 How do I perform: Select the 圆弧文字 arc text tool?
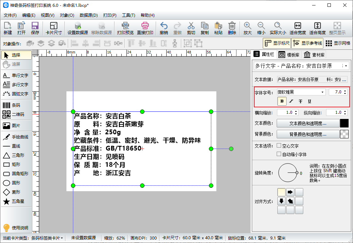coord(16,94)
